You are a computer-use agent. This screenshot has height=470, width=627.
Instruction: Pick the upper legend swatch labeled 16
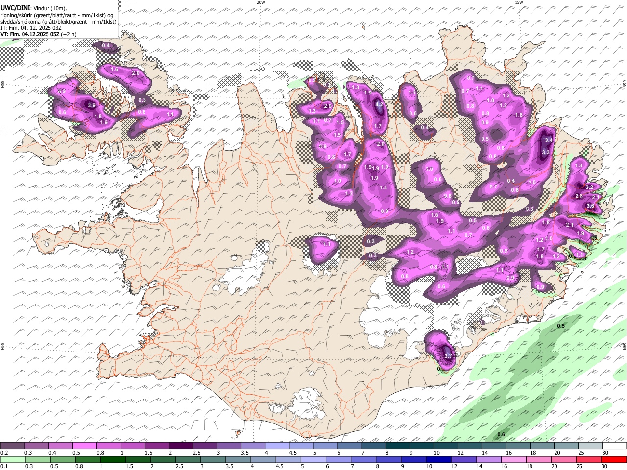point(517,446)
